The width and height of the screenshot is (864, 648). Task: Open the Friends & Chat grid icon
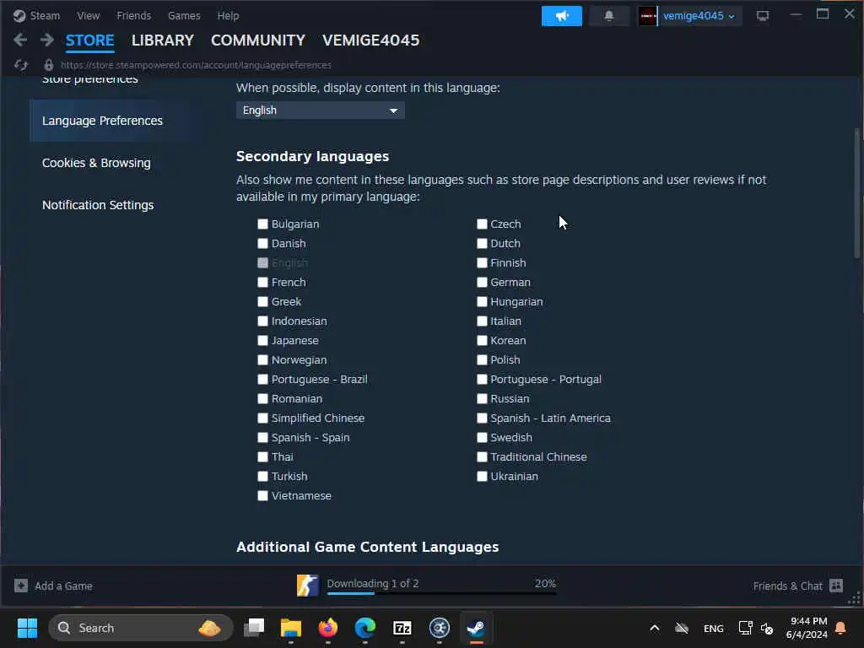click(x=836, y=586)
